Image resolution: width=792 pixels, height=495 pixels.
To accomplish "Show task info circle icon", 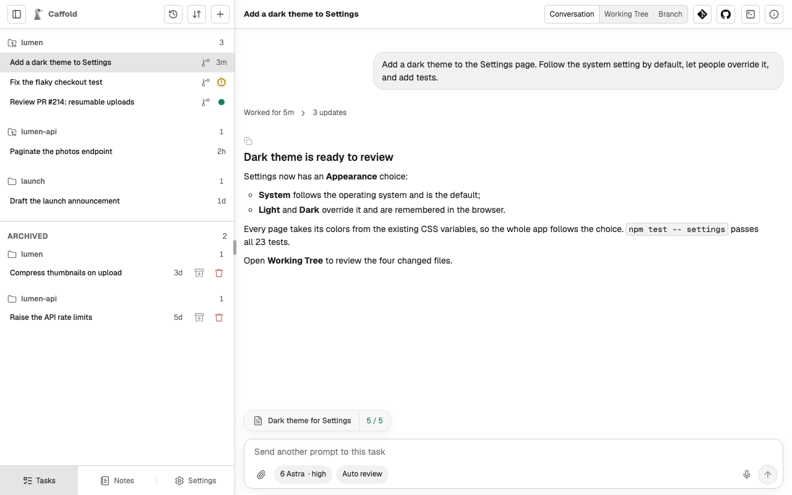I will tap(774, 14).
